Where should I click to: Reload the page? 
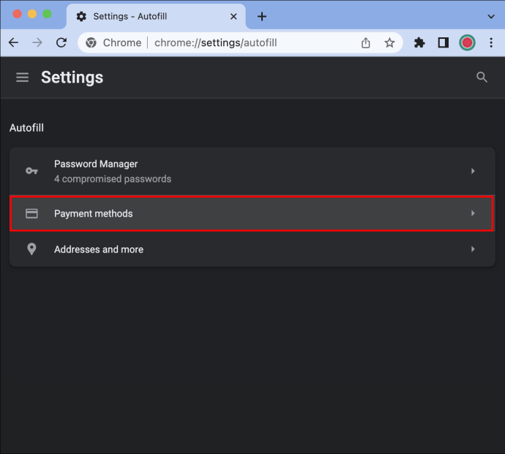point(61,42)
